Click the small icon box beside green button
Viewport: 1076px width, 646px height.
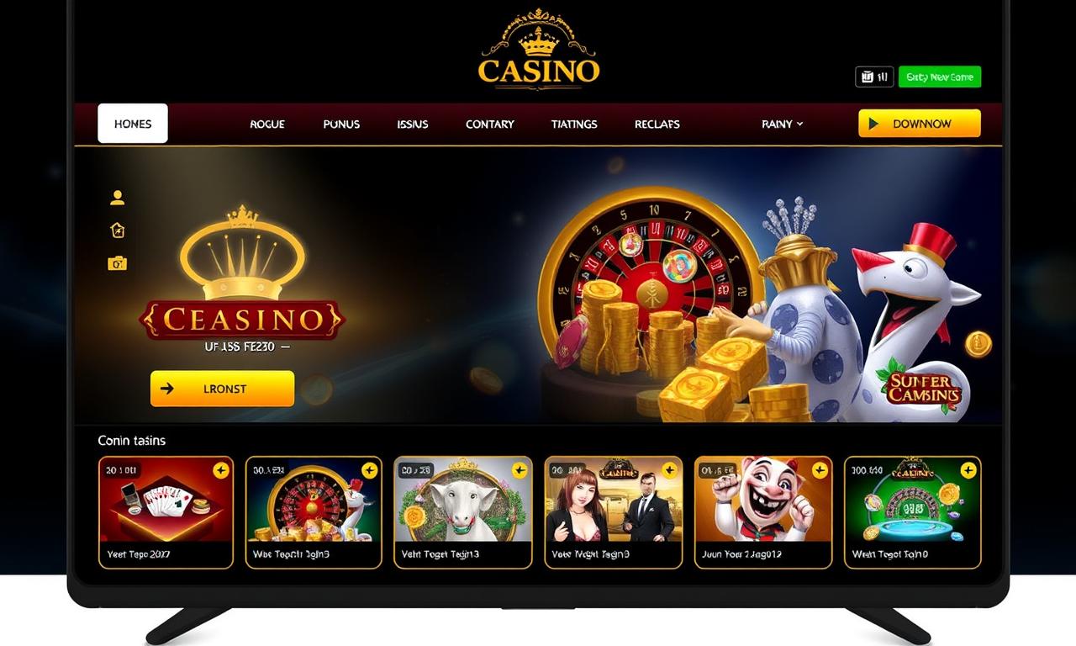pos(874,77)
